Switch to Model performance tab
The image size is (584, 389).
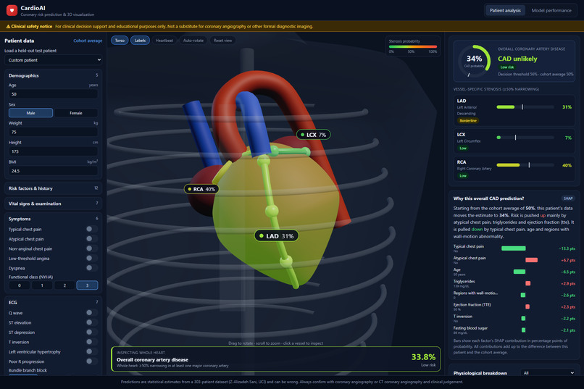click(x=551, y=10)
